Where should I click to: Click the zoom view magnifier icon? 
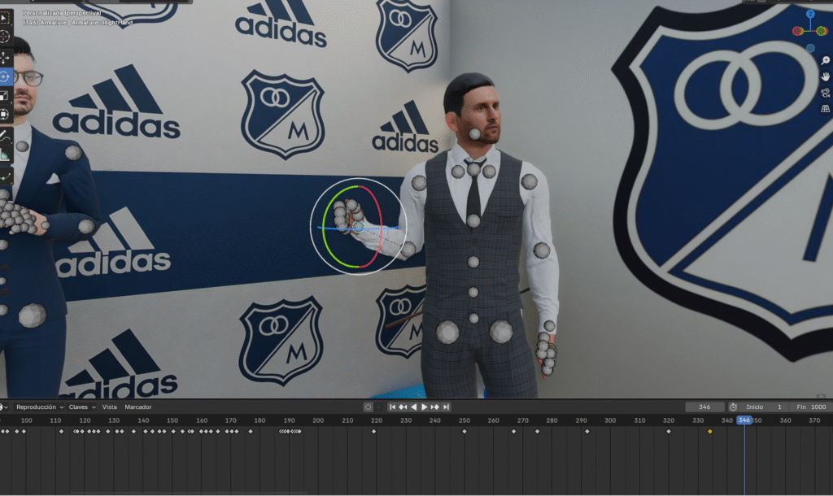(x=825, y=61)
